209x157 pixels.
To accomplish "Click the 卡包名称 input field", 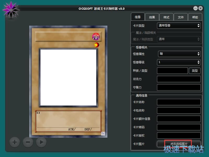I will click(x=179, y=110).
